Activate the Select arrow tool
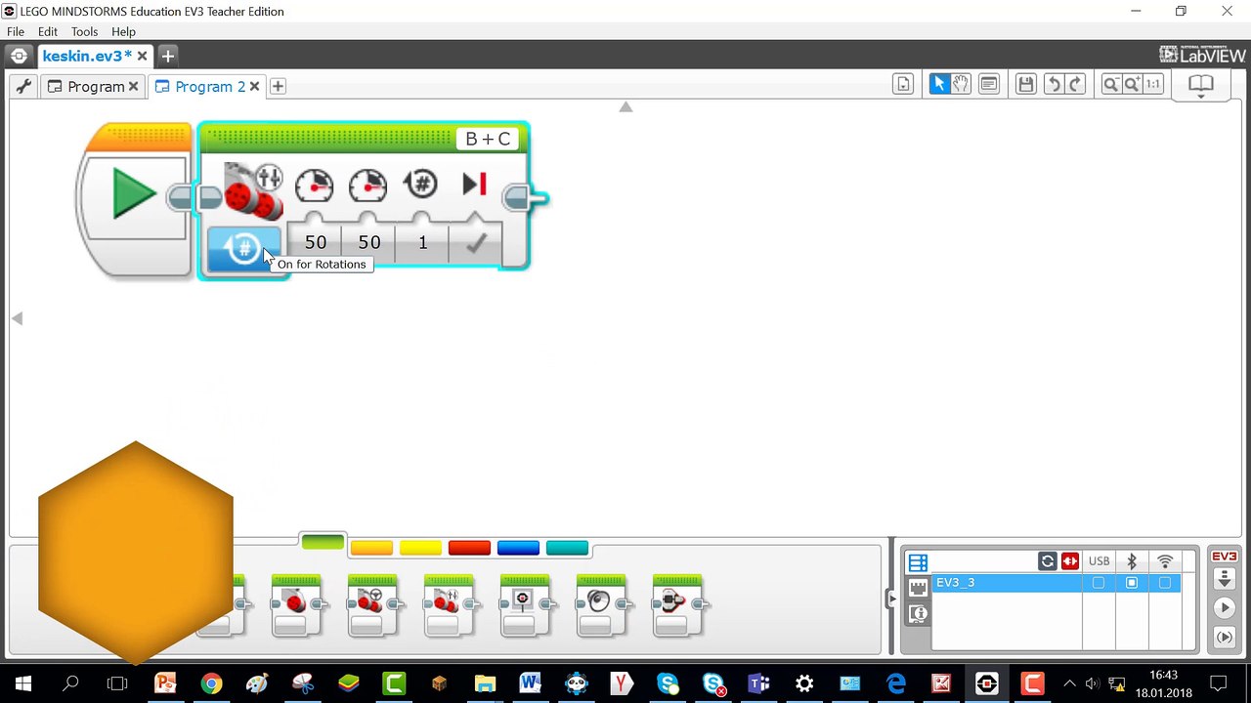 pyautogui.click(x=939, y=85)
